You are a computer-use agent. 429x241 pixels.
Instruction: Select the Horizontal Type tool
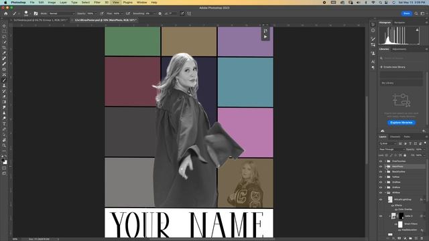click(x=4, y=124)
